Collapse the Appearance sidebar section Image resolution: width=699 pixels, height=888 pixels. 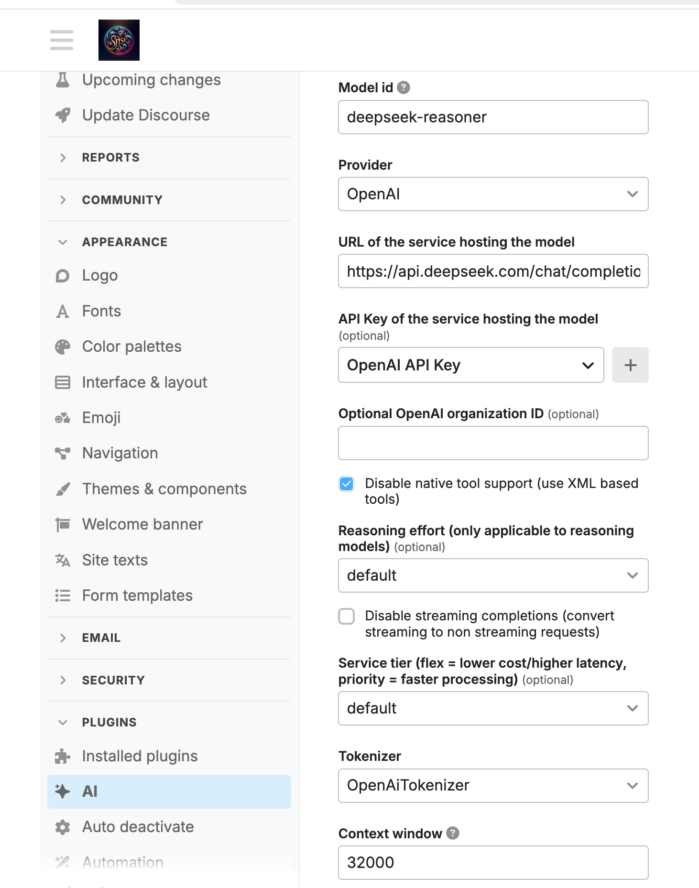[124, 242]
